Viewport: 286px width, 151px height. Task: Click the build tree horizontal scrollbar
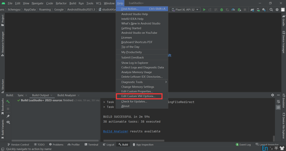tap(55, 141)
